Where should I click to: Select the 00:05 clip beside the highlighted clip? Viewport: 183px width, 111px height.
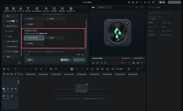(55, 38)
